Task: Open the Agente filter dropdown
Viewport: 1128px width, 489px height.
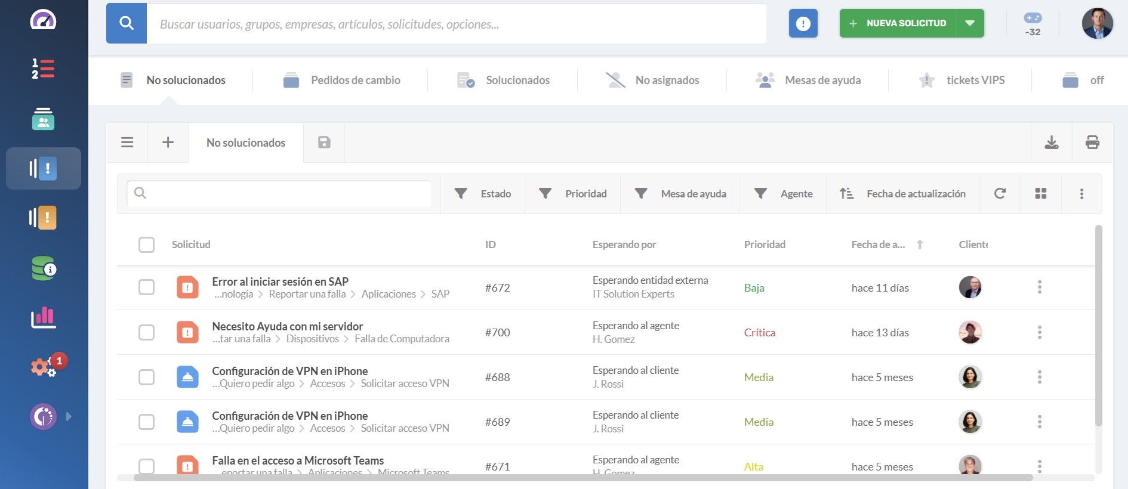Action: click(x=783, y=194)
